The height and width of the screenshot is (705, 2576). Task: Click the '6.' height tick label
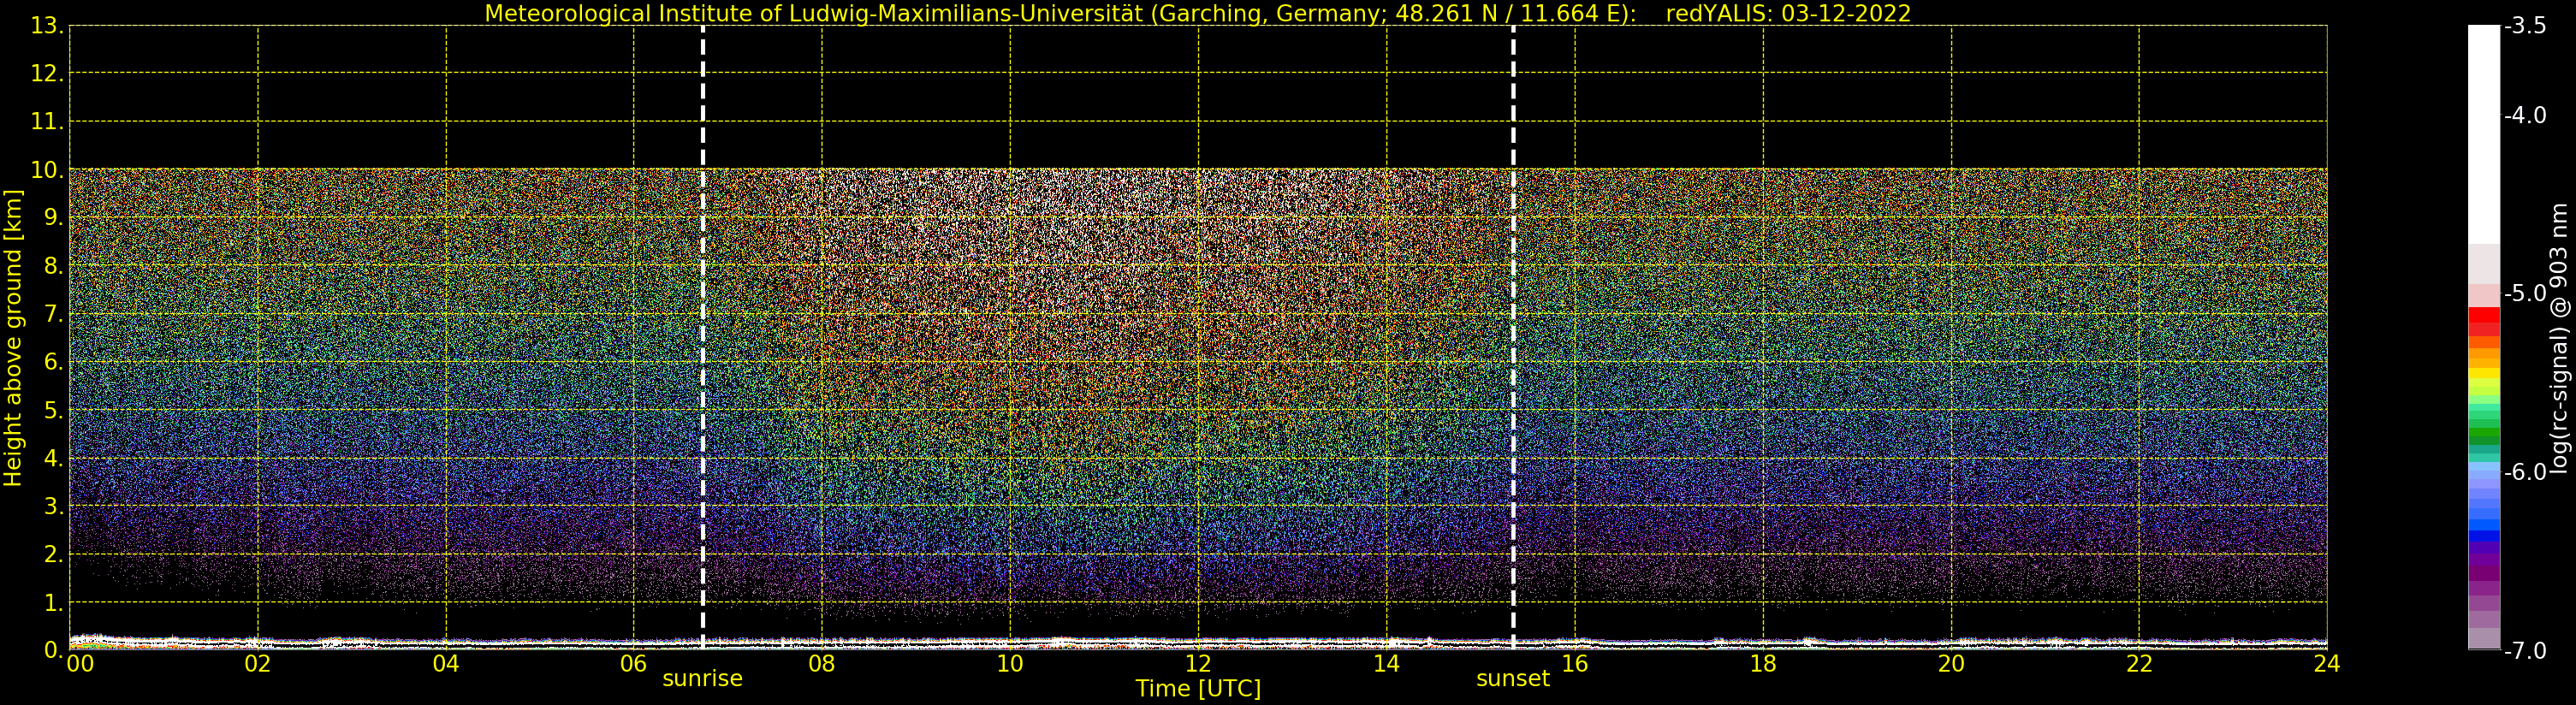coord(54,362)
